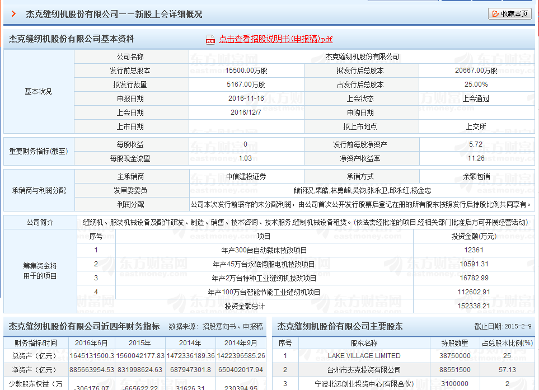The height and width of the screenshot is (390, 539).
Task: Click the 数据来源: 招股意向书、申报稿 note
Action: click(215, 326)
